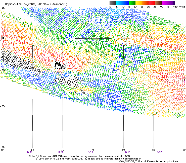Click the '-50' latitude label

3,70
